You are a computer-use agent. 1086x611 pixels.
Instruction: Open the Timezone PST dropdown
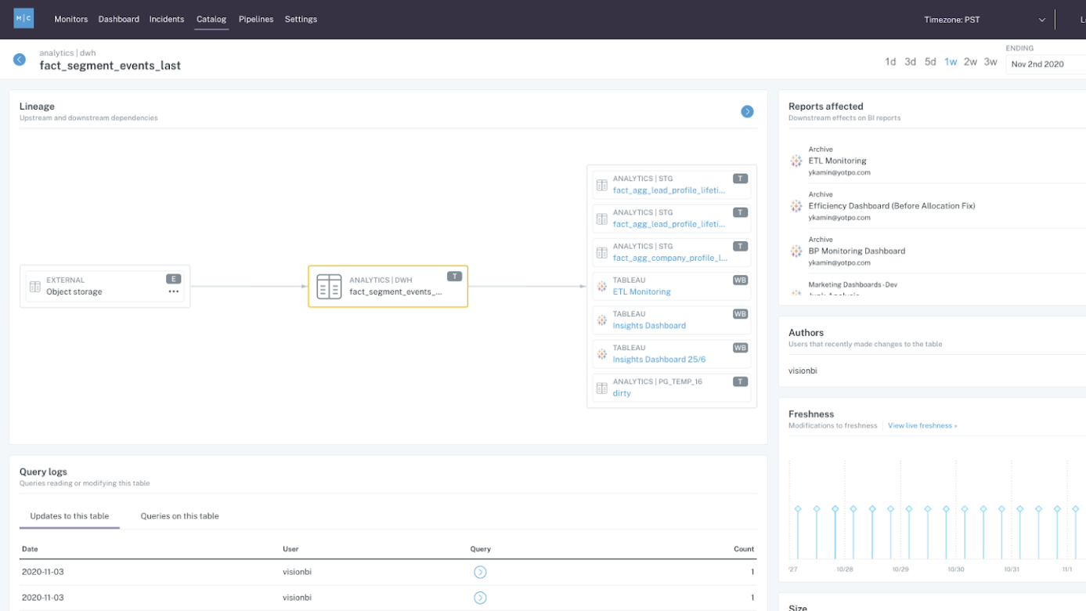[984, 20]
